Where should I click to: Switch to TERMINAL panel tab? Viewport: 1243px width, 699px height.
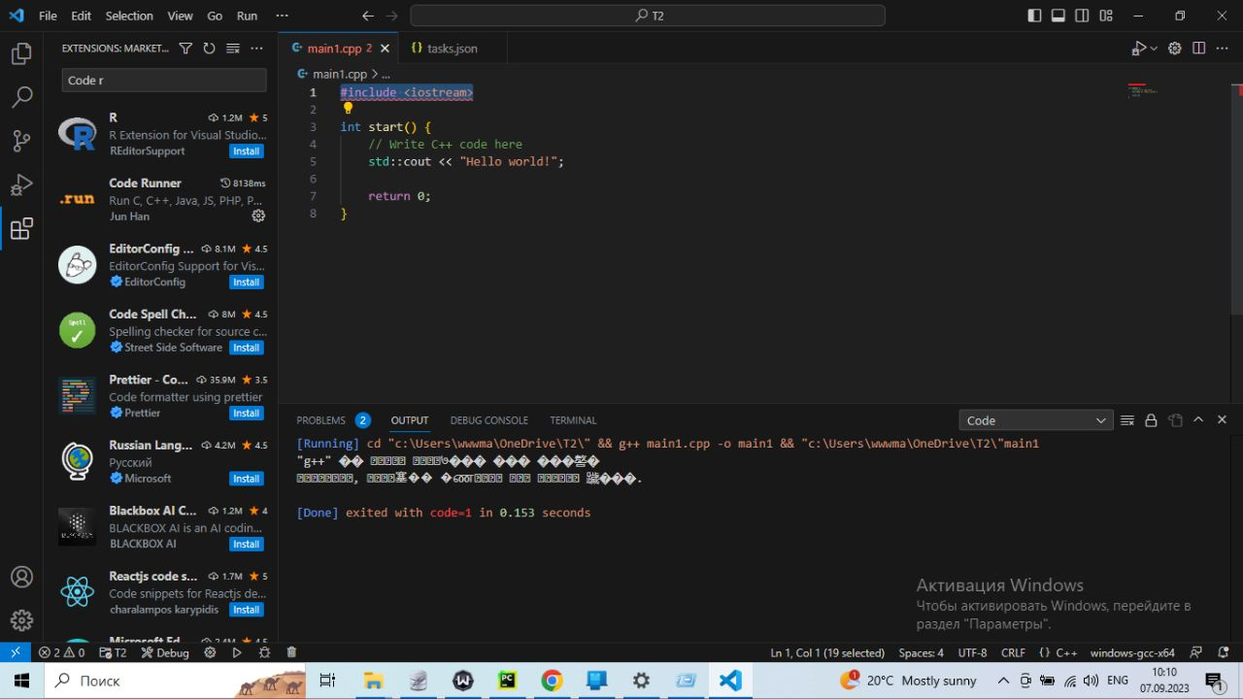[573, 420]
